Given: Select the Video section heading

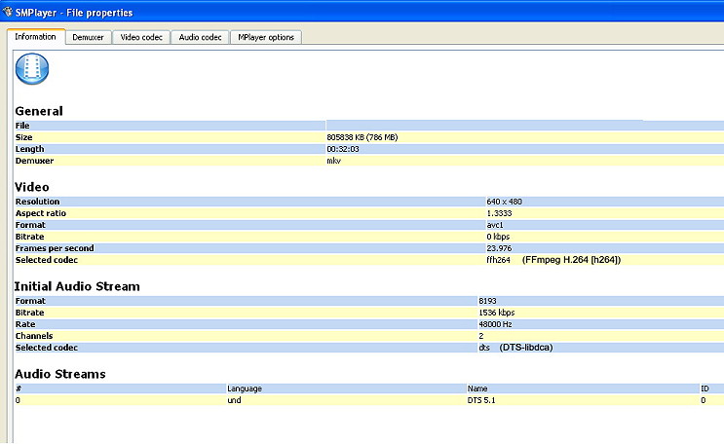Looking at the screenshot, I should tap(32, 187).
